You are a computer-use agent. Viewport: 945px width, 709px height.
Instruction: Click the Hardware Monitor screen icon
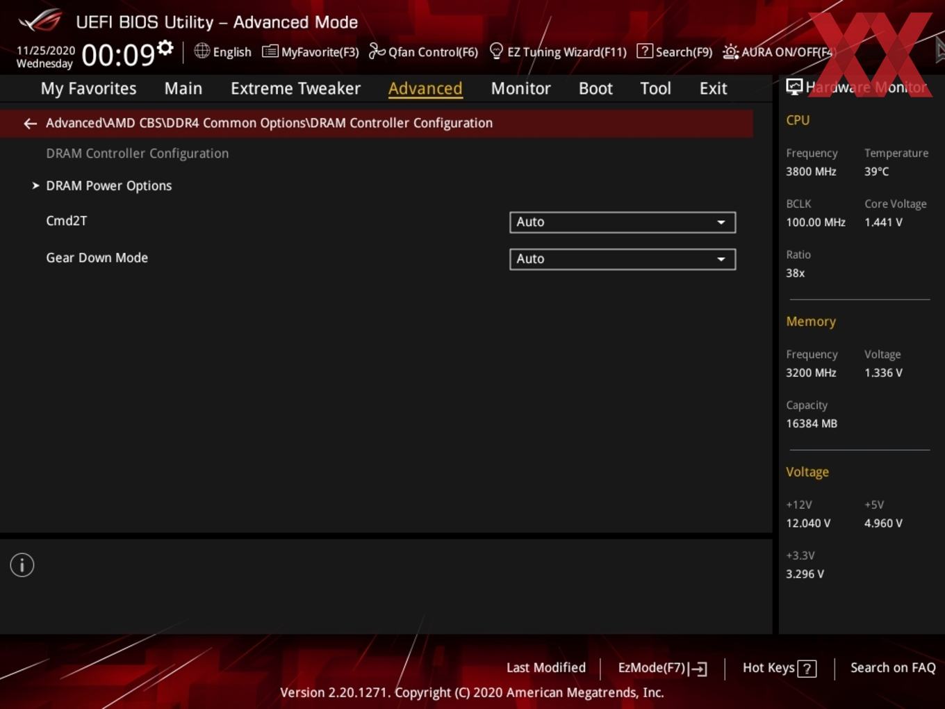coord(794,87)
